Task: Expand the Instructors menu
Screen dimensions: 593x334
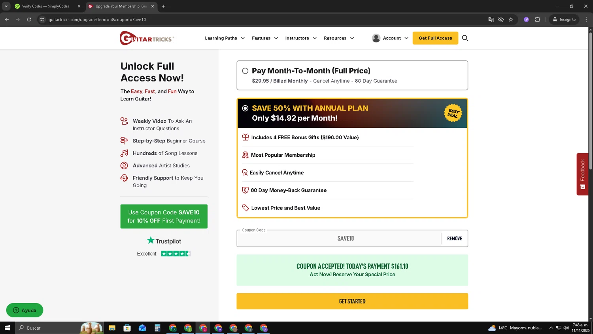Action: coord(301,38)
